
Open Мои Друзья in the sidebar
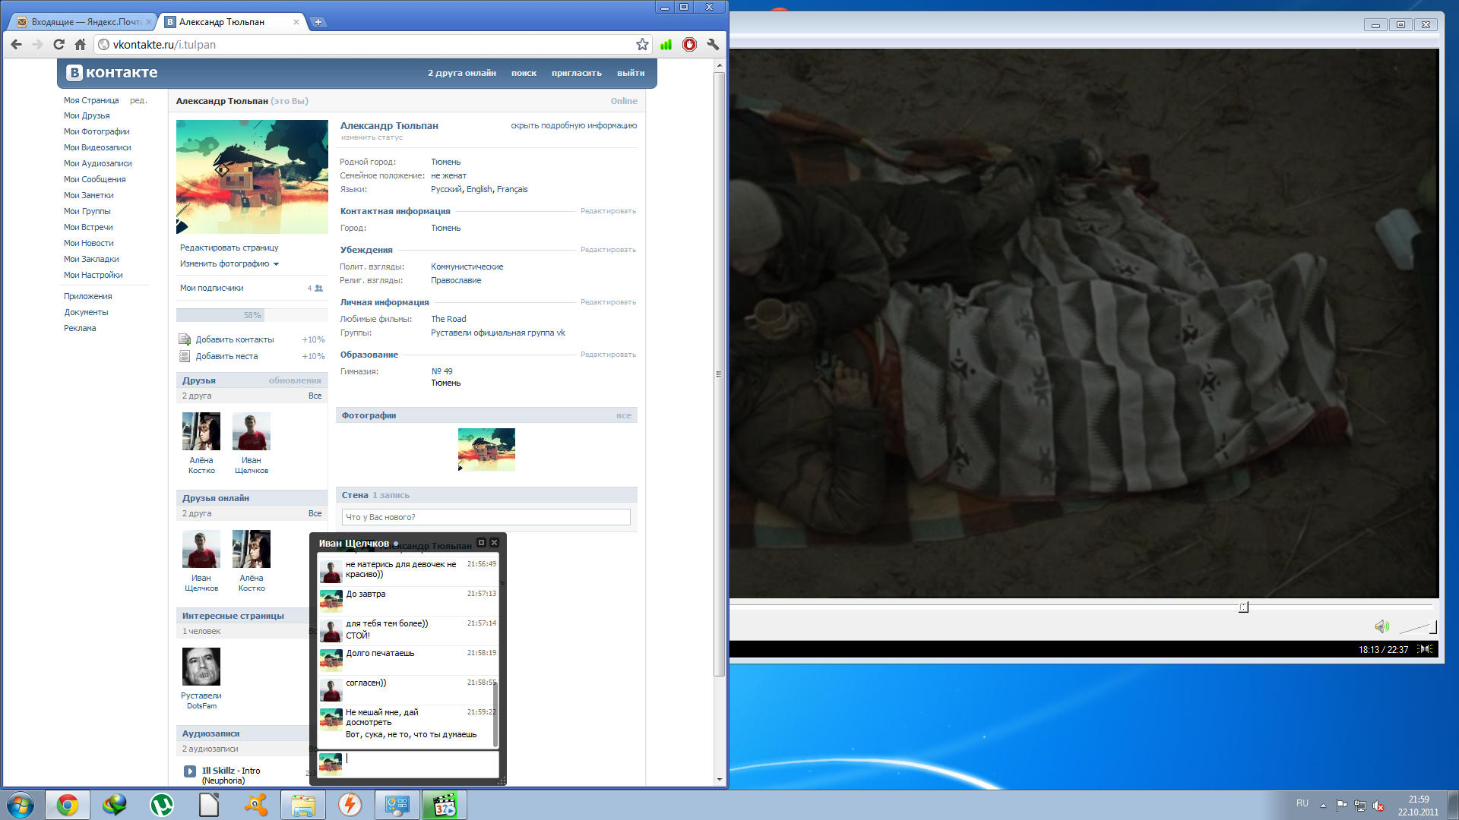tap(87, 115)
